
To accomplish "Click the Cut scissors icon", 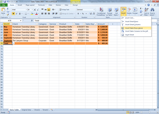I will [x=8, y=9].
